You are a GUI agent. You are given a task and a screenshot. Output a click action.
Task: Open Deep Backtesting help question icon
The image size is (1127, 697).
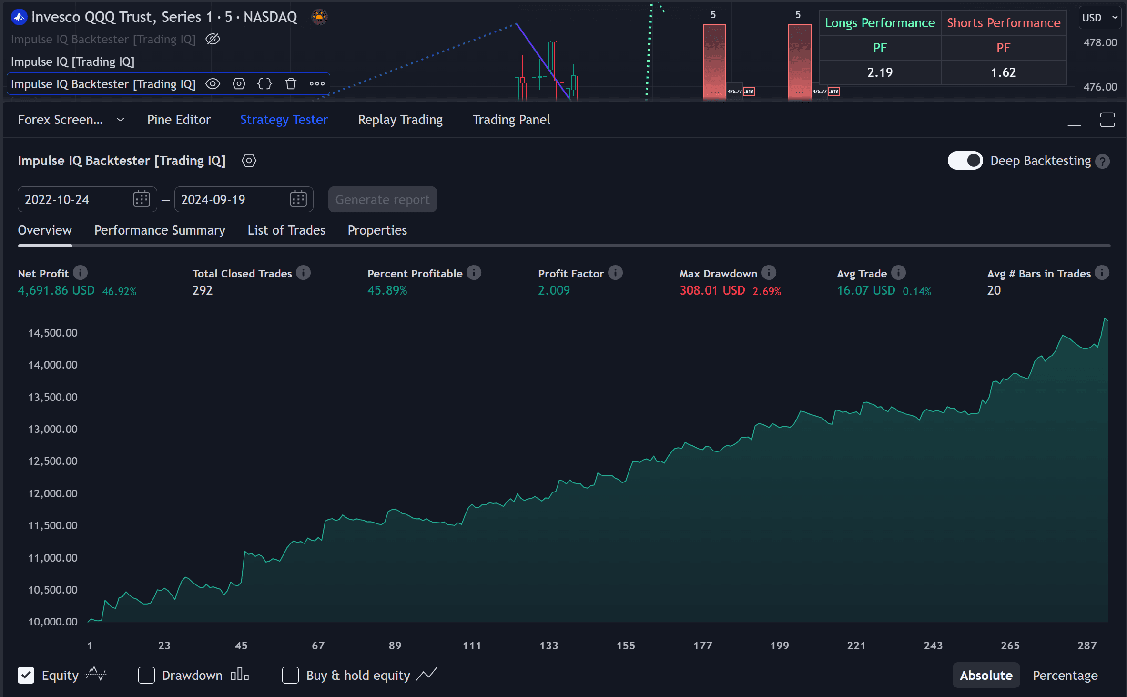click(x=1102, y=162)
